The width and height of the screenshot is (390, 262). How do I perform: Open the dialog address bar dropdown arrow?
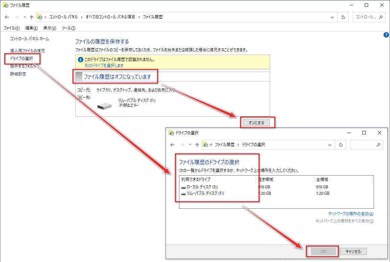tap(330, 145)
